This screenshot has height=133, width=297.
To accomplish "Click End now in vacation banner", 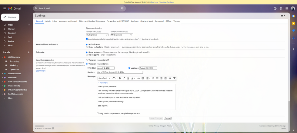I will (x=155, y=2).
